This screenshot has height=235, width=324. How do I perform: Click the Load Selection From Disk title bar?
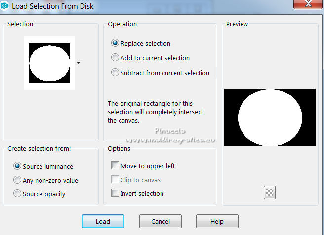pyautogui.click(x=148, y=7)
